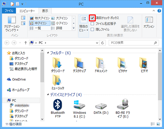Select the ドキュメント folder icon
Screen dimensions: 164x129
[101, 65]
